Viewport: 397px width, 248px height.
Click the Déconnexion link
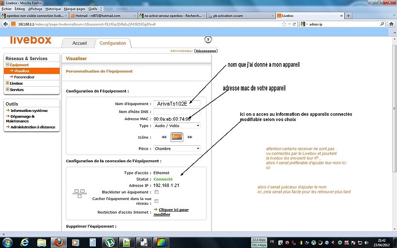pos(206,51)
